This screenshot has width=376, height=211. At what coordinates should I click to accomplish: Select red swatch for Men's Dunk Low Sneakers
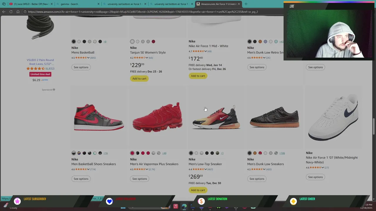point(260,153)
